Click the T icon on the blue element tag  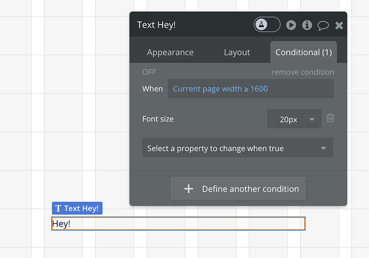pos(58,209)
